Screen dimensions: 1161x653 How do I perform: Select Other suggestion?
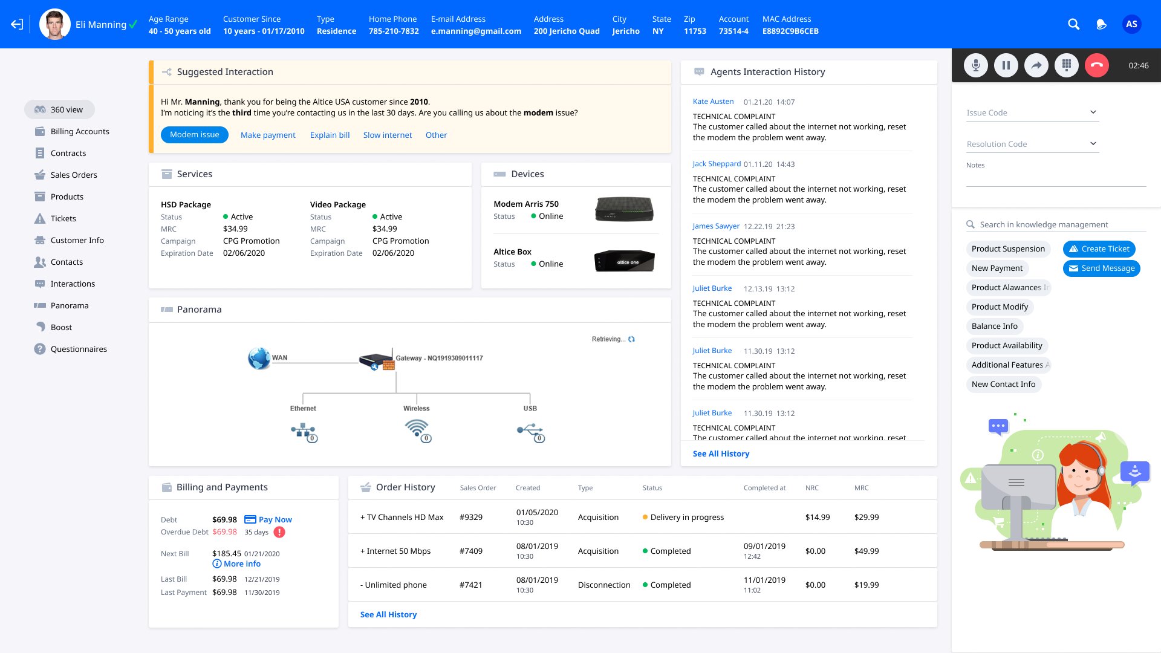pos(436,135)
